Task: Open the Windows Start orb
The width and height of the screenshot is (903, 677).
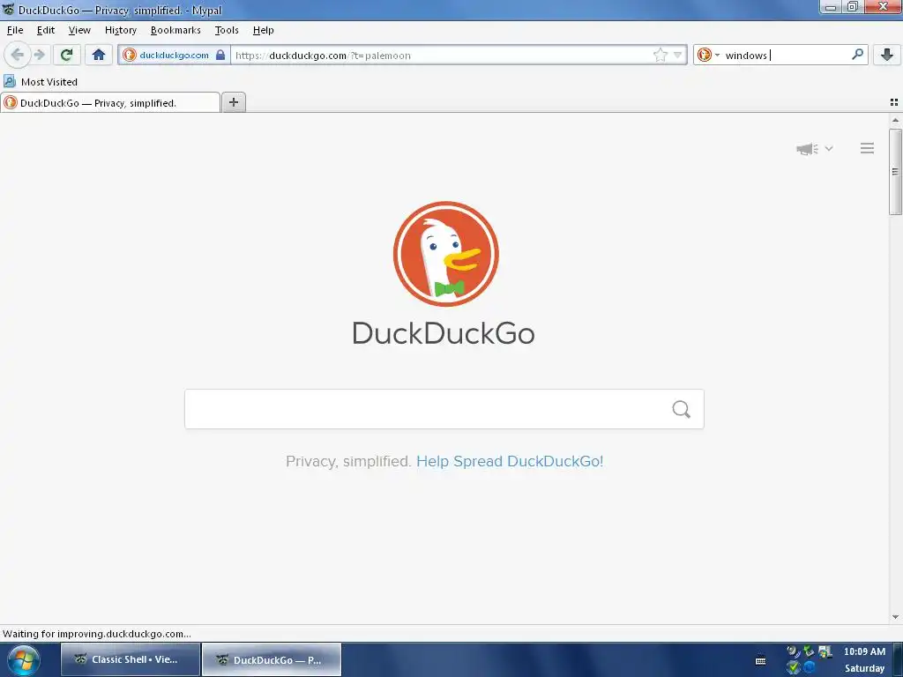Action: click(x=23, y=659)
